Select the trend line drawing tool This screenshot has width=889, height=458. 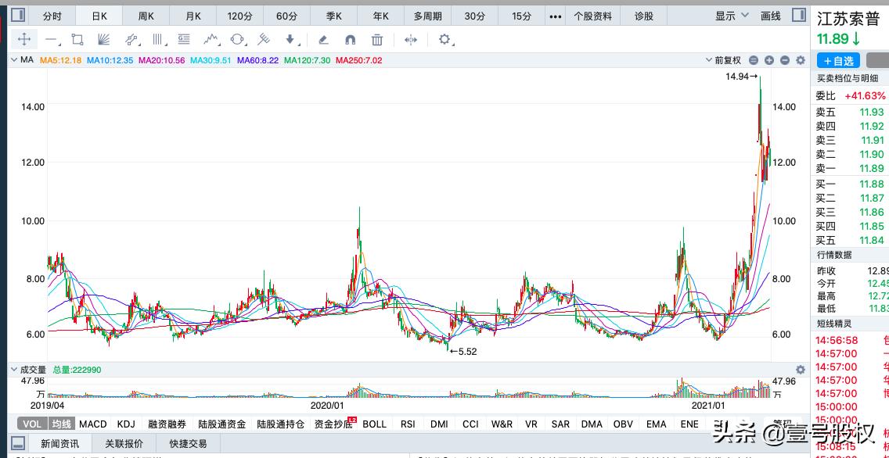coord(52,40)
